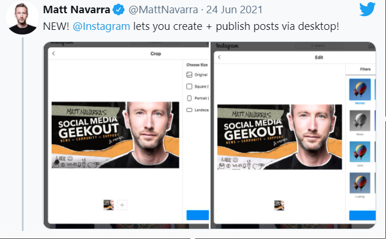The image size is (386, 239).
Task: Click the blue button below the filters
Action: 362,215
